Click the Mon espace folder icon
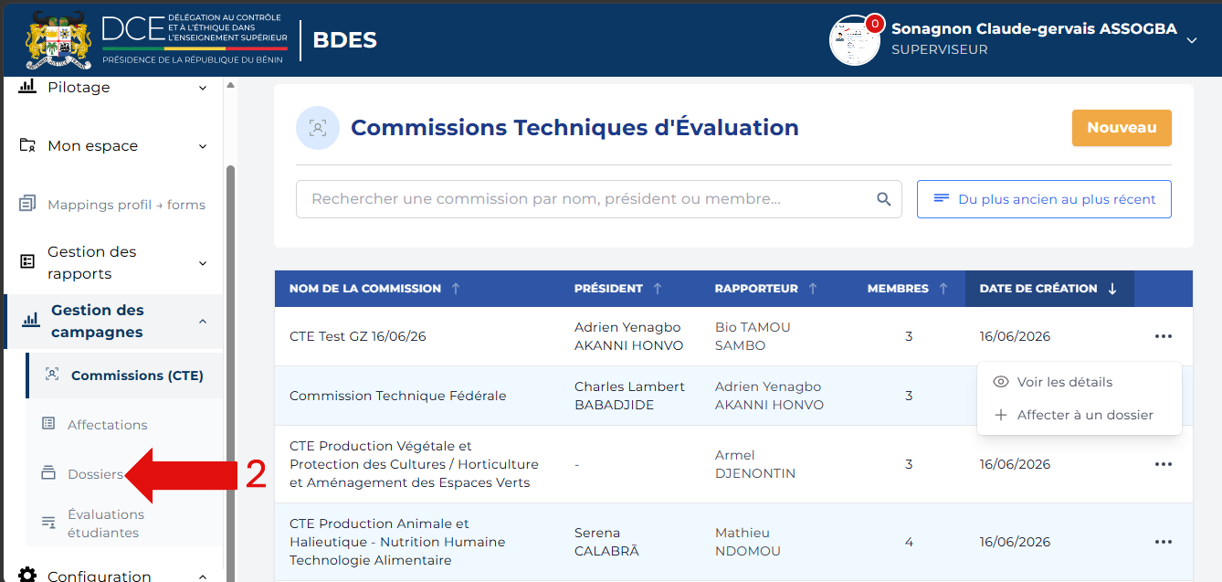Viewport: 1222px width, 582px height. coord(28,145)
